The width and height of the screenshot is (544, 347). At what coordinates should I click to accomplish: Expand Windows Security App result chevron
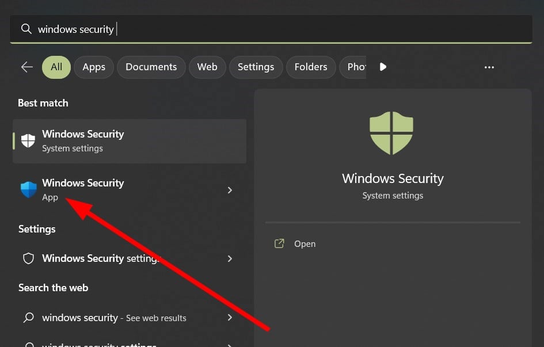(230, 190)
